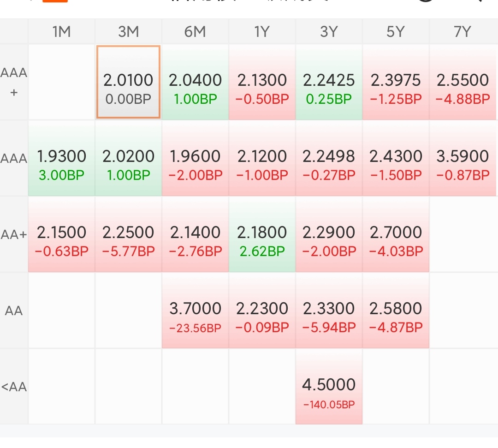
Task: Open the AAA+ 7Y cell showing 2.5500
Action: (462, 82)
